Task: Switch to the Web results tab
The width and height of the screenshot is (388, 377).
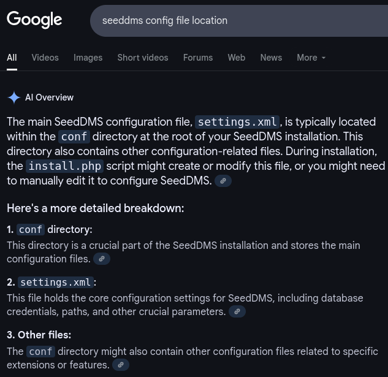Action: coord(236,58)
